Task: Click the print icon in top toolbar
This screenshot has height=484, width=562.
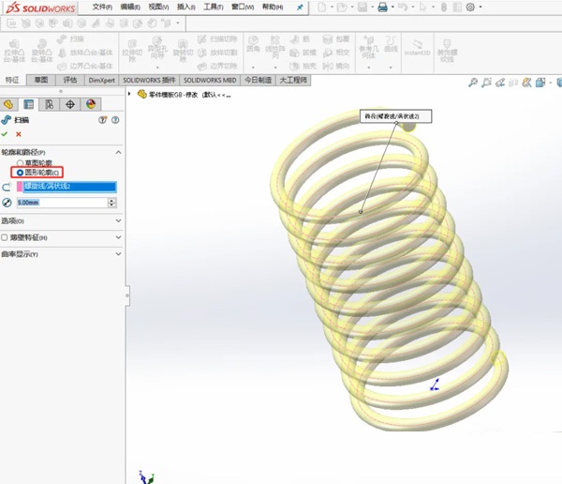Action: tap(382, 8)
